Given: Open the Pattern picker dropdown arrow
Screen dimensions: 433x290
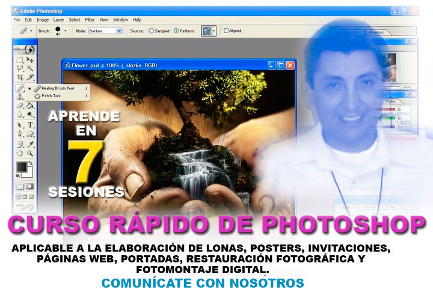Looking at the screenshot, I should point(213,31).
